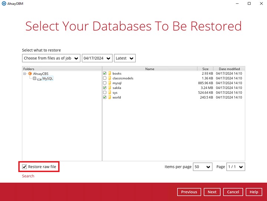Screen dimensions: 267x201
Task: Click the classicmodels folder icon
Action: (109, 78)
